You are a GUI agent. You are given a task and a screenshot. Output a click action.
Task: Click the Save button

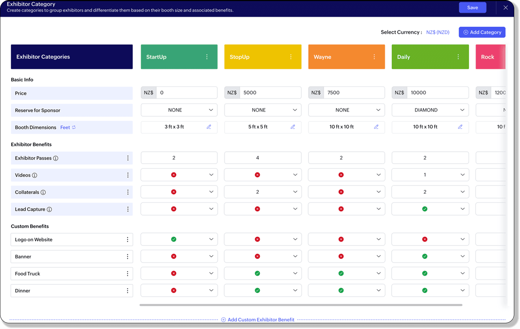pos(472,8)
